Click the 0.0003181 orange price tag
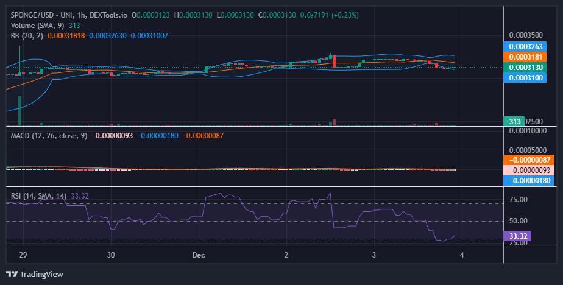This screenshot has height=285, width=563. click(525, 57)
